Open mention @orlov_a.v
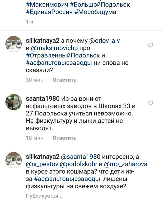 (104, 41)
